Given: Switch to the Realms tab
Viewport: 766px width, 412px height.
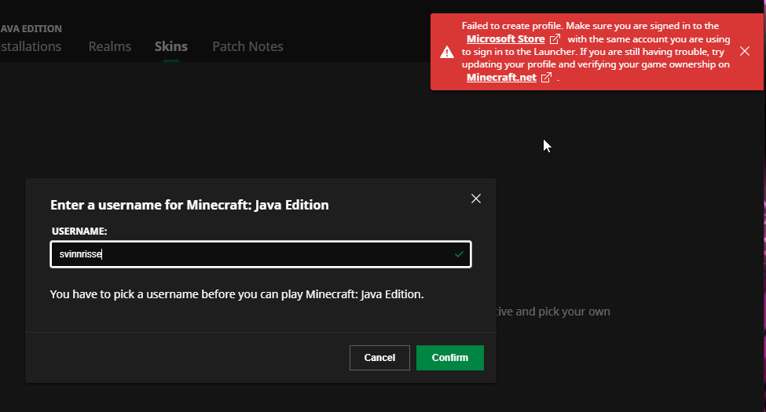Looking at the screenshot, I should click(110, 46).
